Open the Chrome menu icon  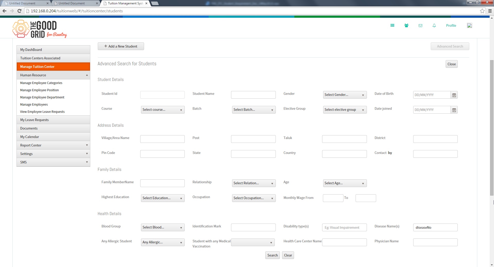(490, 11)
